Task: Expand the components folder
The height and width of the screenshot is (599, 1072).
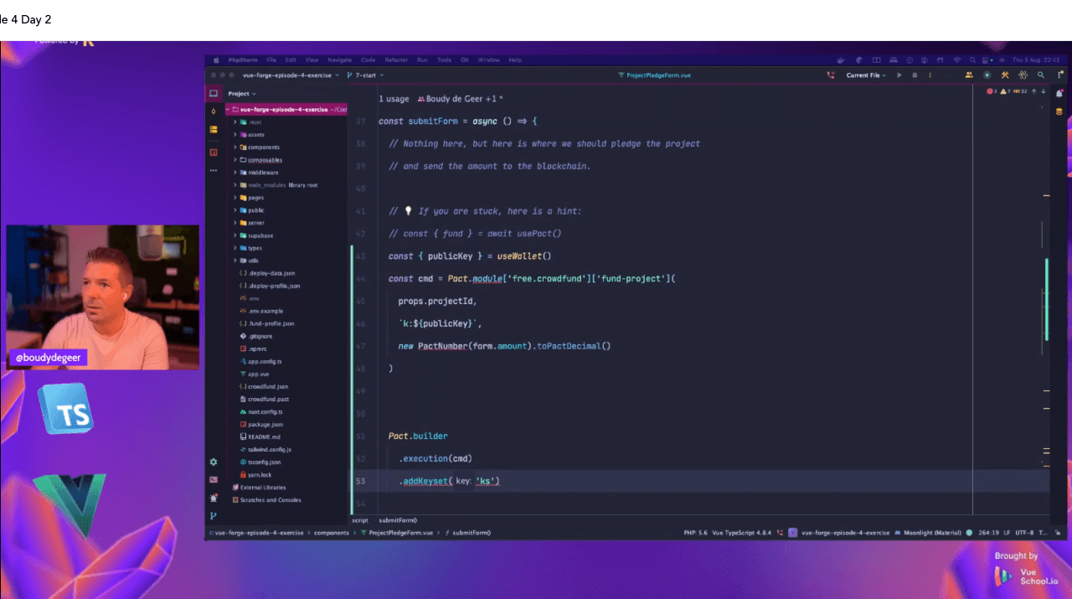Action: coord(234,147)
